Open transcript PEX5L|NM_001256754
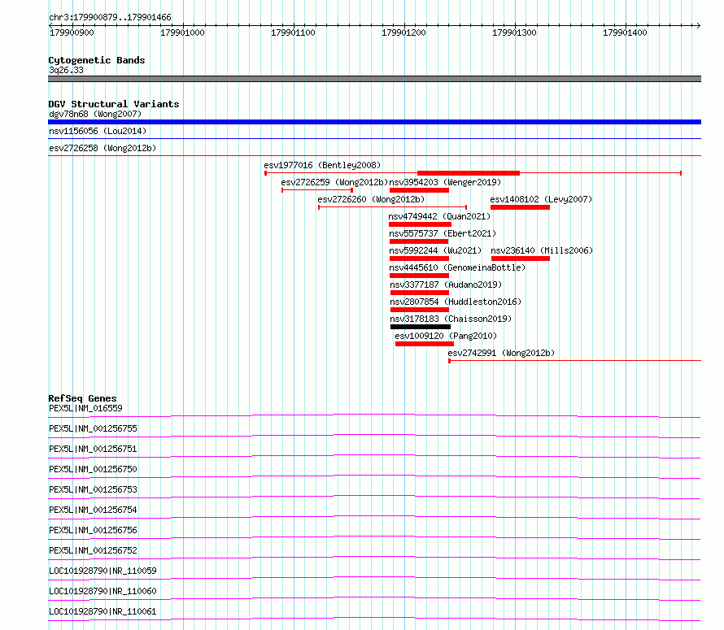724x630 pixels. pos(93,510)
